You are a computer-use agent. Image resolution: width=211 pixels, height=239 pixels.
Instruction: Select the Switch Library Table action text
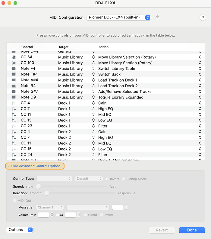click(x=117, y=69)
